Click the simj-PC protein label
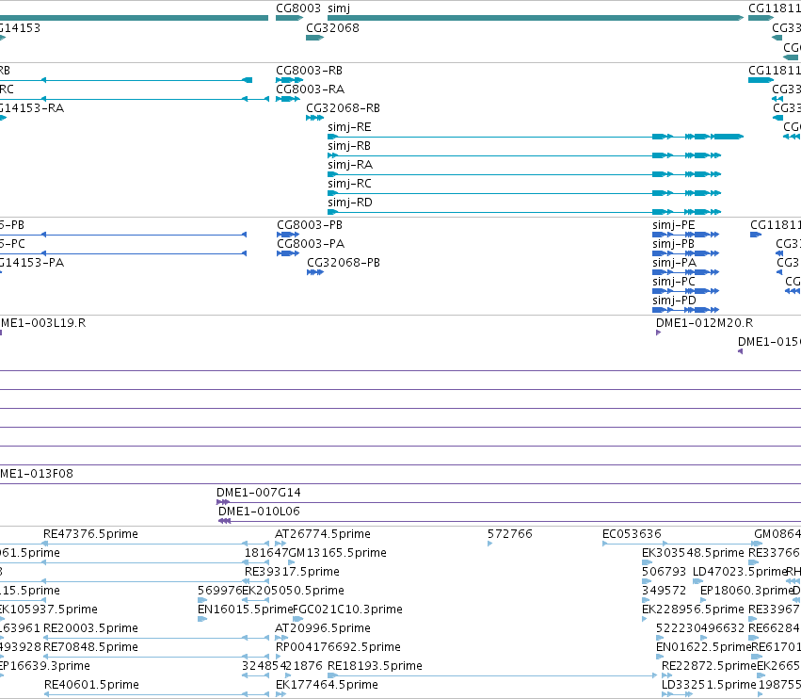The width and height of the screenshot is (801, 699). pos(674,282)
